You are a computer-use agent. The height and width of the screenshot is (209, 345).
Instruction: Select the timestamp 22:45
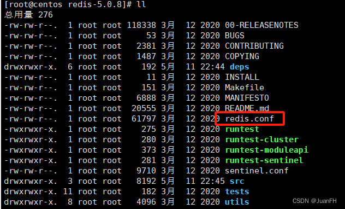tap(212, 181)
